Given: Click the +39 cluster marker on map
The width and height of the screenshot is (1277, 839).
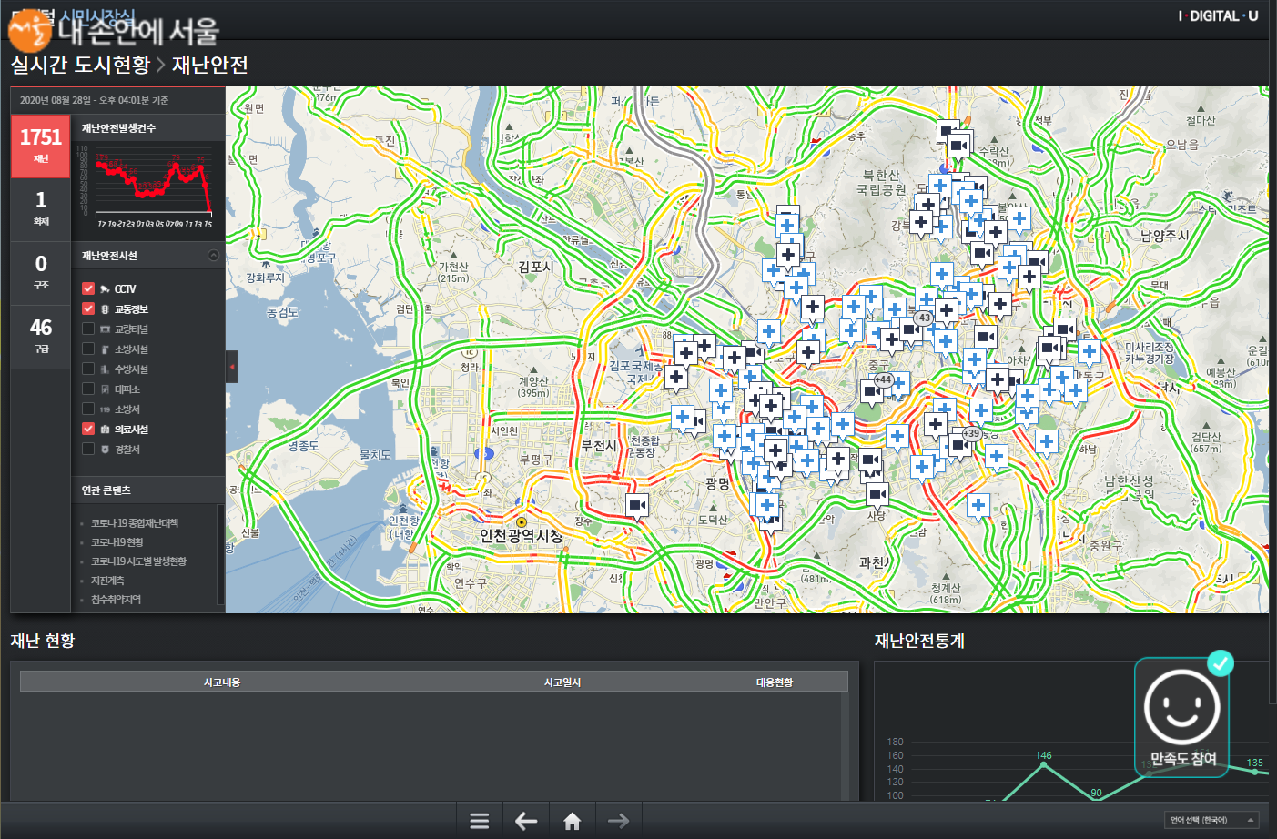Looking at the screenshot, I should tap(971, 433).
